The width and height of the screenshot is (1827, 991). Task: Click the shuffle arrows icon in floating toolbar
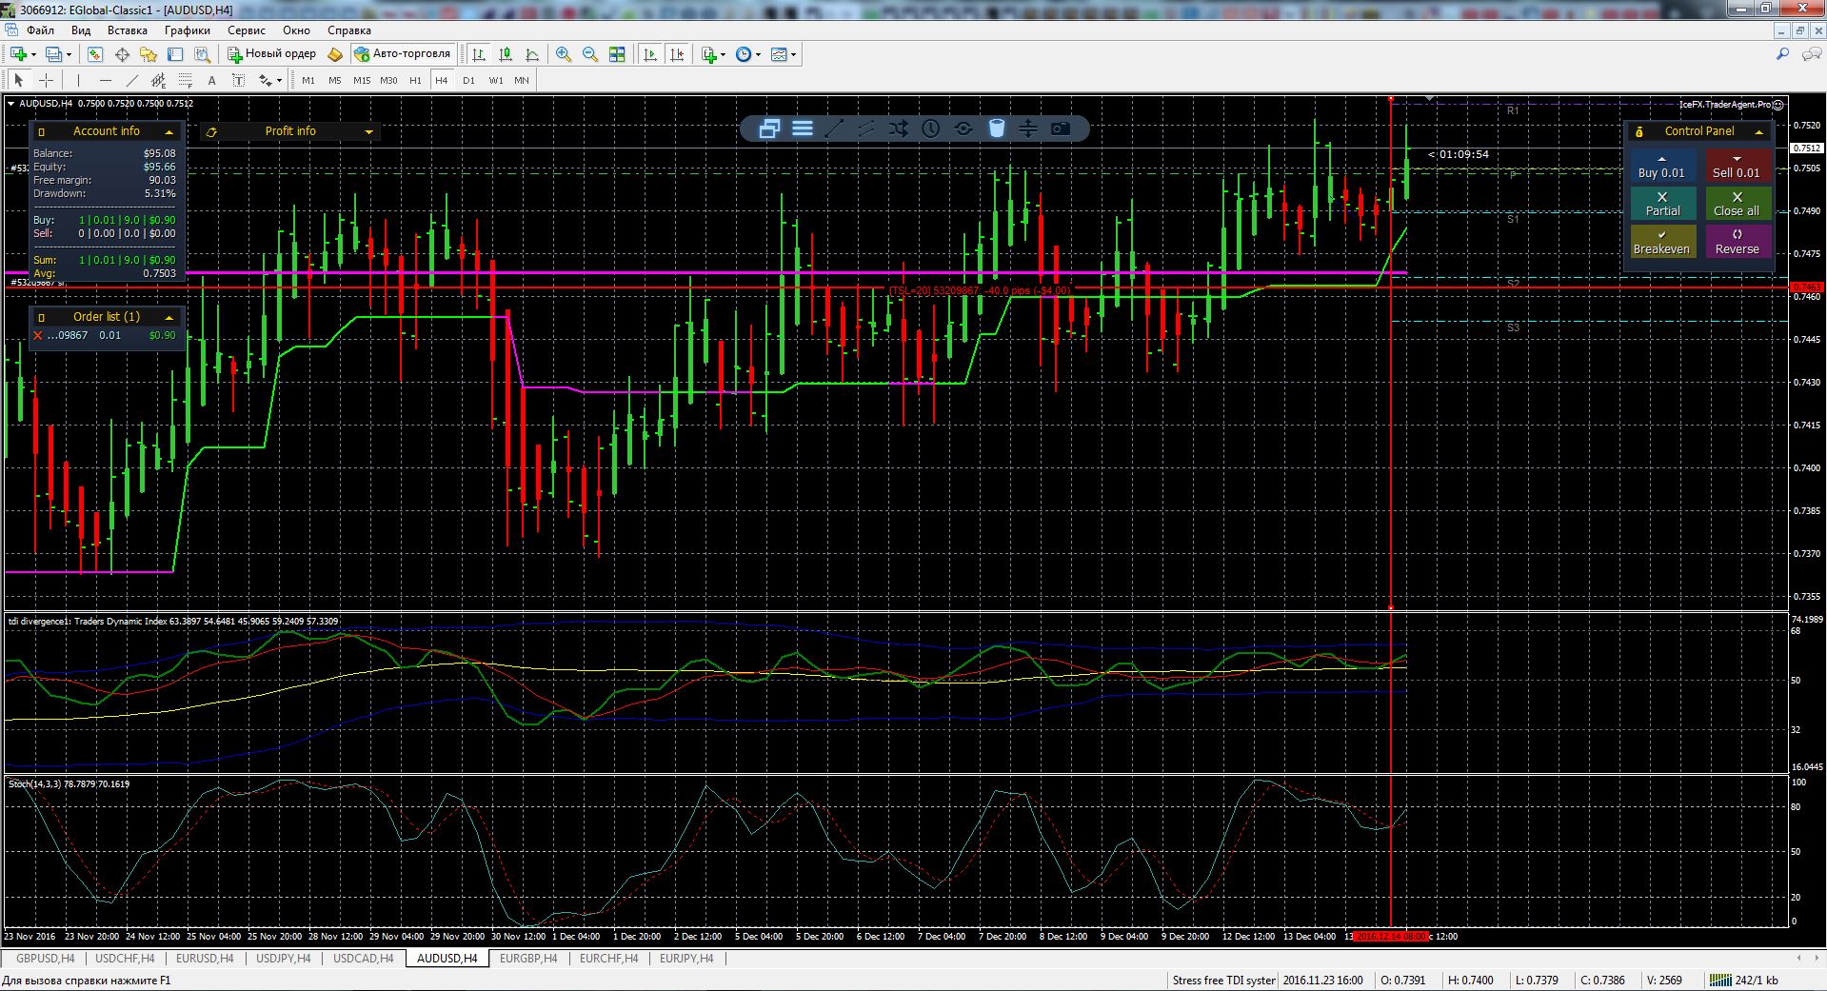pyautogui.click(x=899, y=129)
